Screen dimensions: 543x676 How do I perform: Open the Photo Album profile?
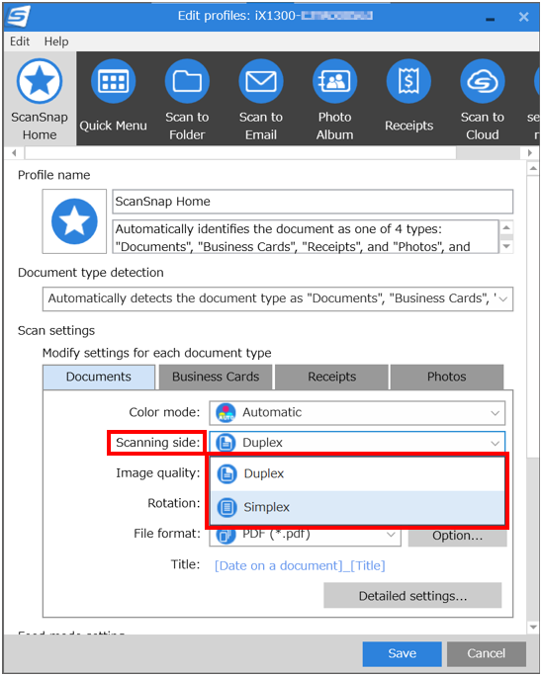pyautogui.click(x=334, y=81)
